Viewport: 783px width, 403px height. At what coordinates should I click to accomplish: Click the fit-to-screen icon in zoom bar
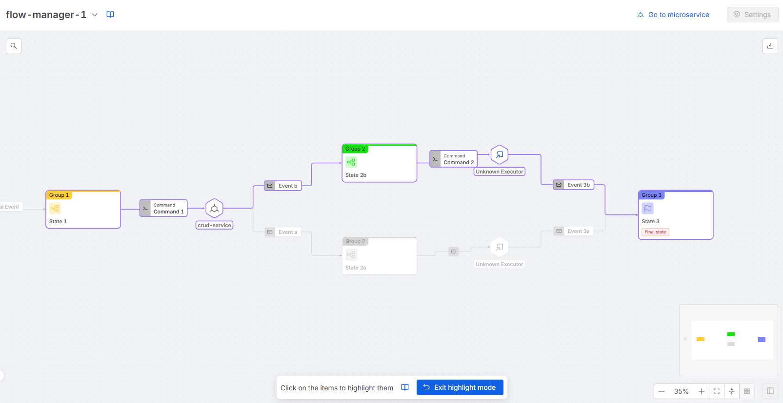coord(717,391)
